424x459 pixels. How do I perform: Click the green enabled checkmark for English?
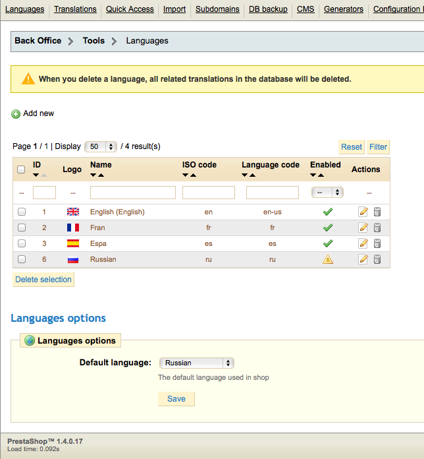327,212
